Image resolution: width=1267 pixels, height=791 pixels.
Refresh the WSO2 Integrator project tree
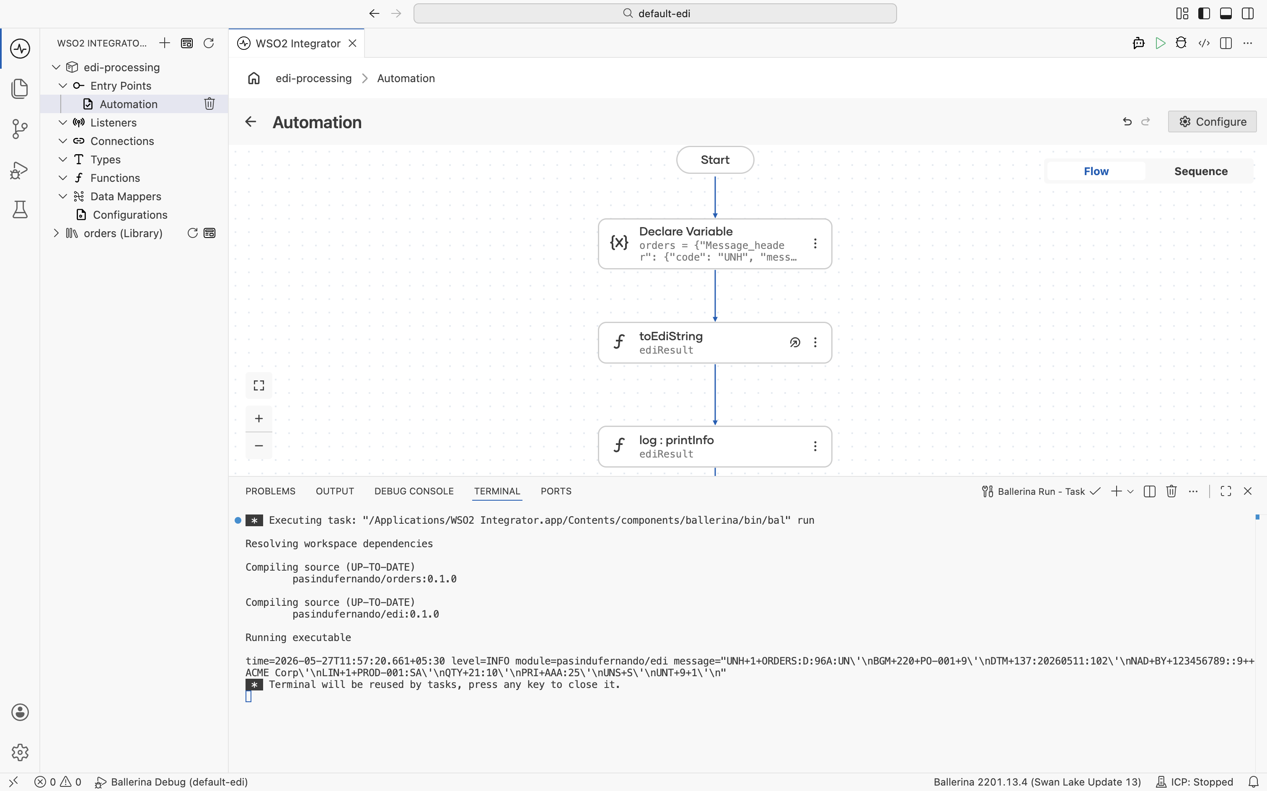click(209, 43)
